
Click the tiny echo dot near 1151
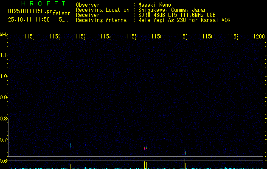[29, 144]
